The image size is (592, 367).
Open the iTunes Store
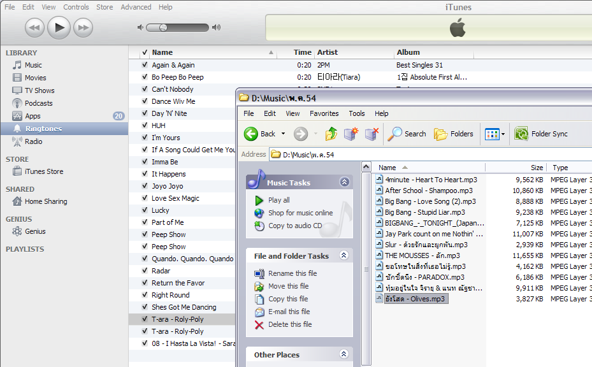click(44, 171)
